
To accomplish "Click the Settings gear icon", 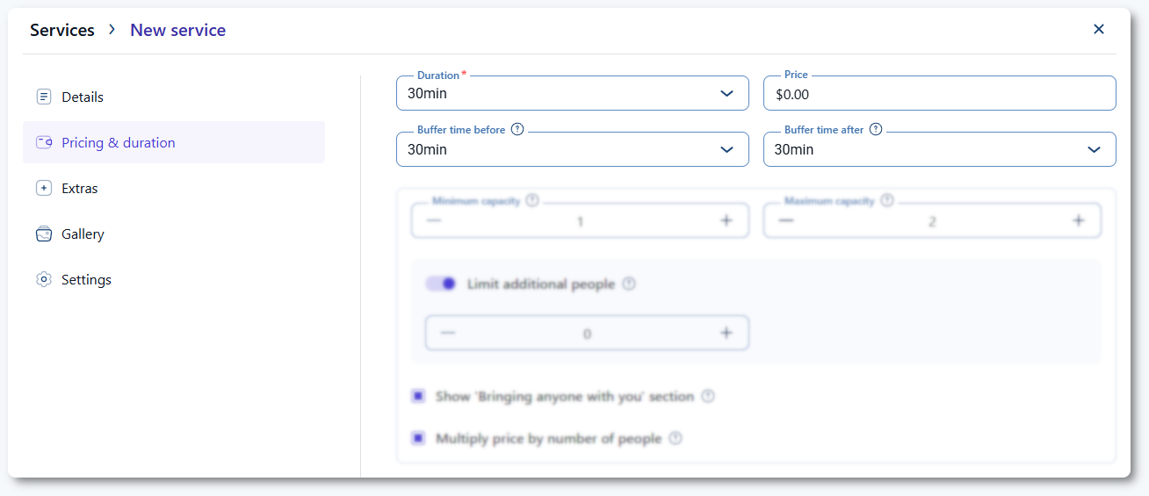I will coord(43,279).
